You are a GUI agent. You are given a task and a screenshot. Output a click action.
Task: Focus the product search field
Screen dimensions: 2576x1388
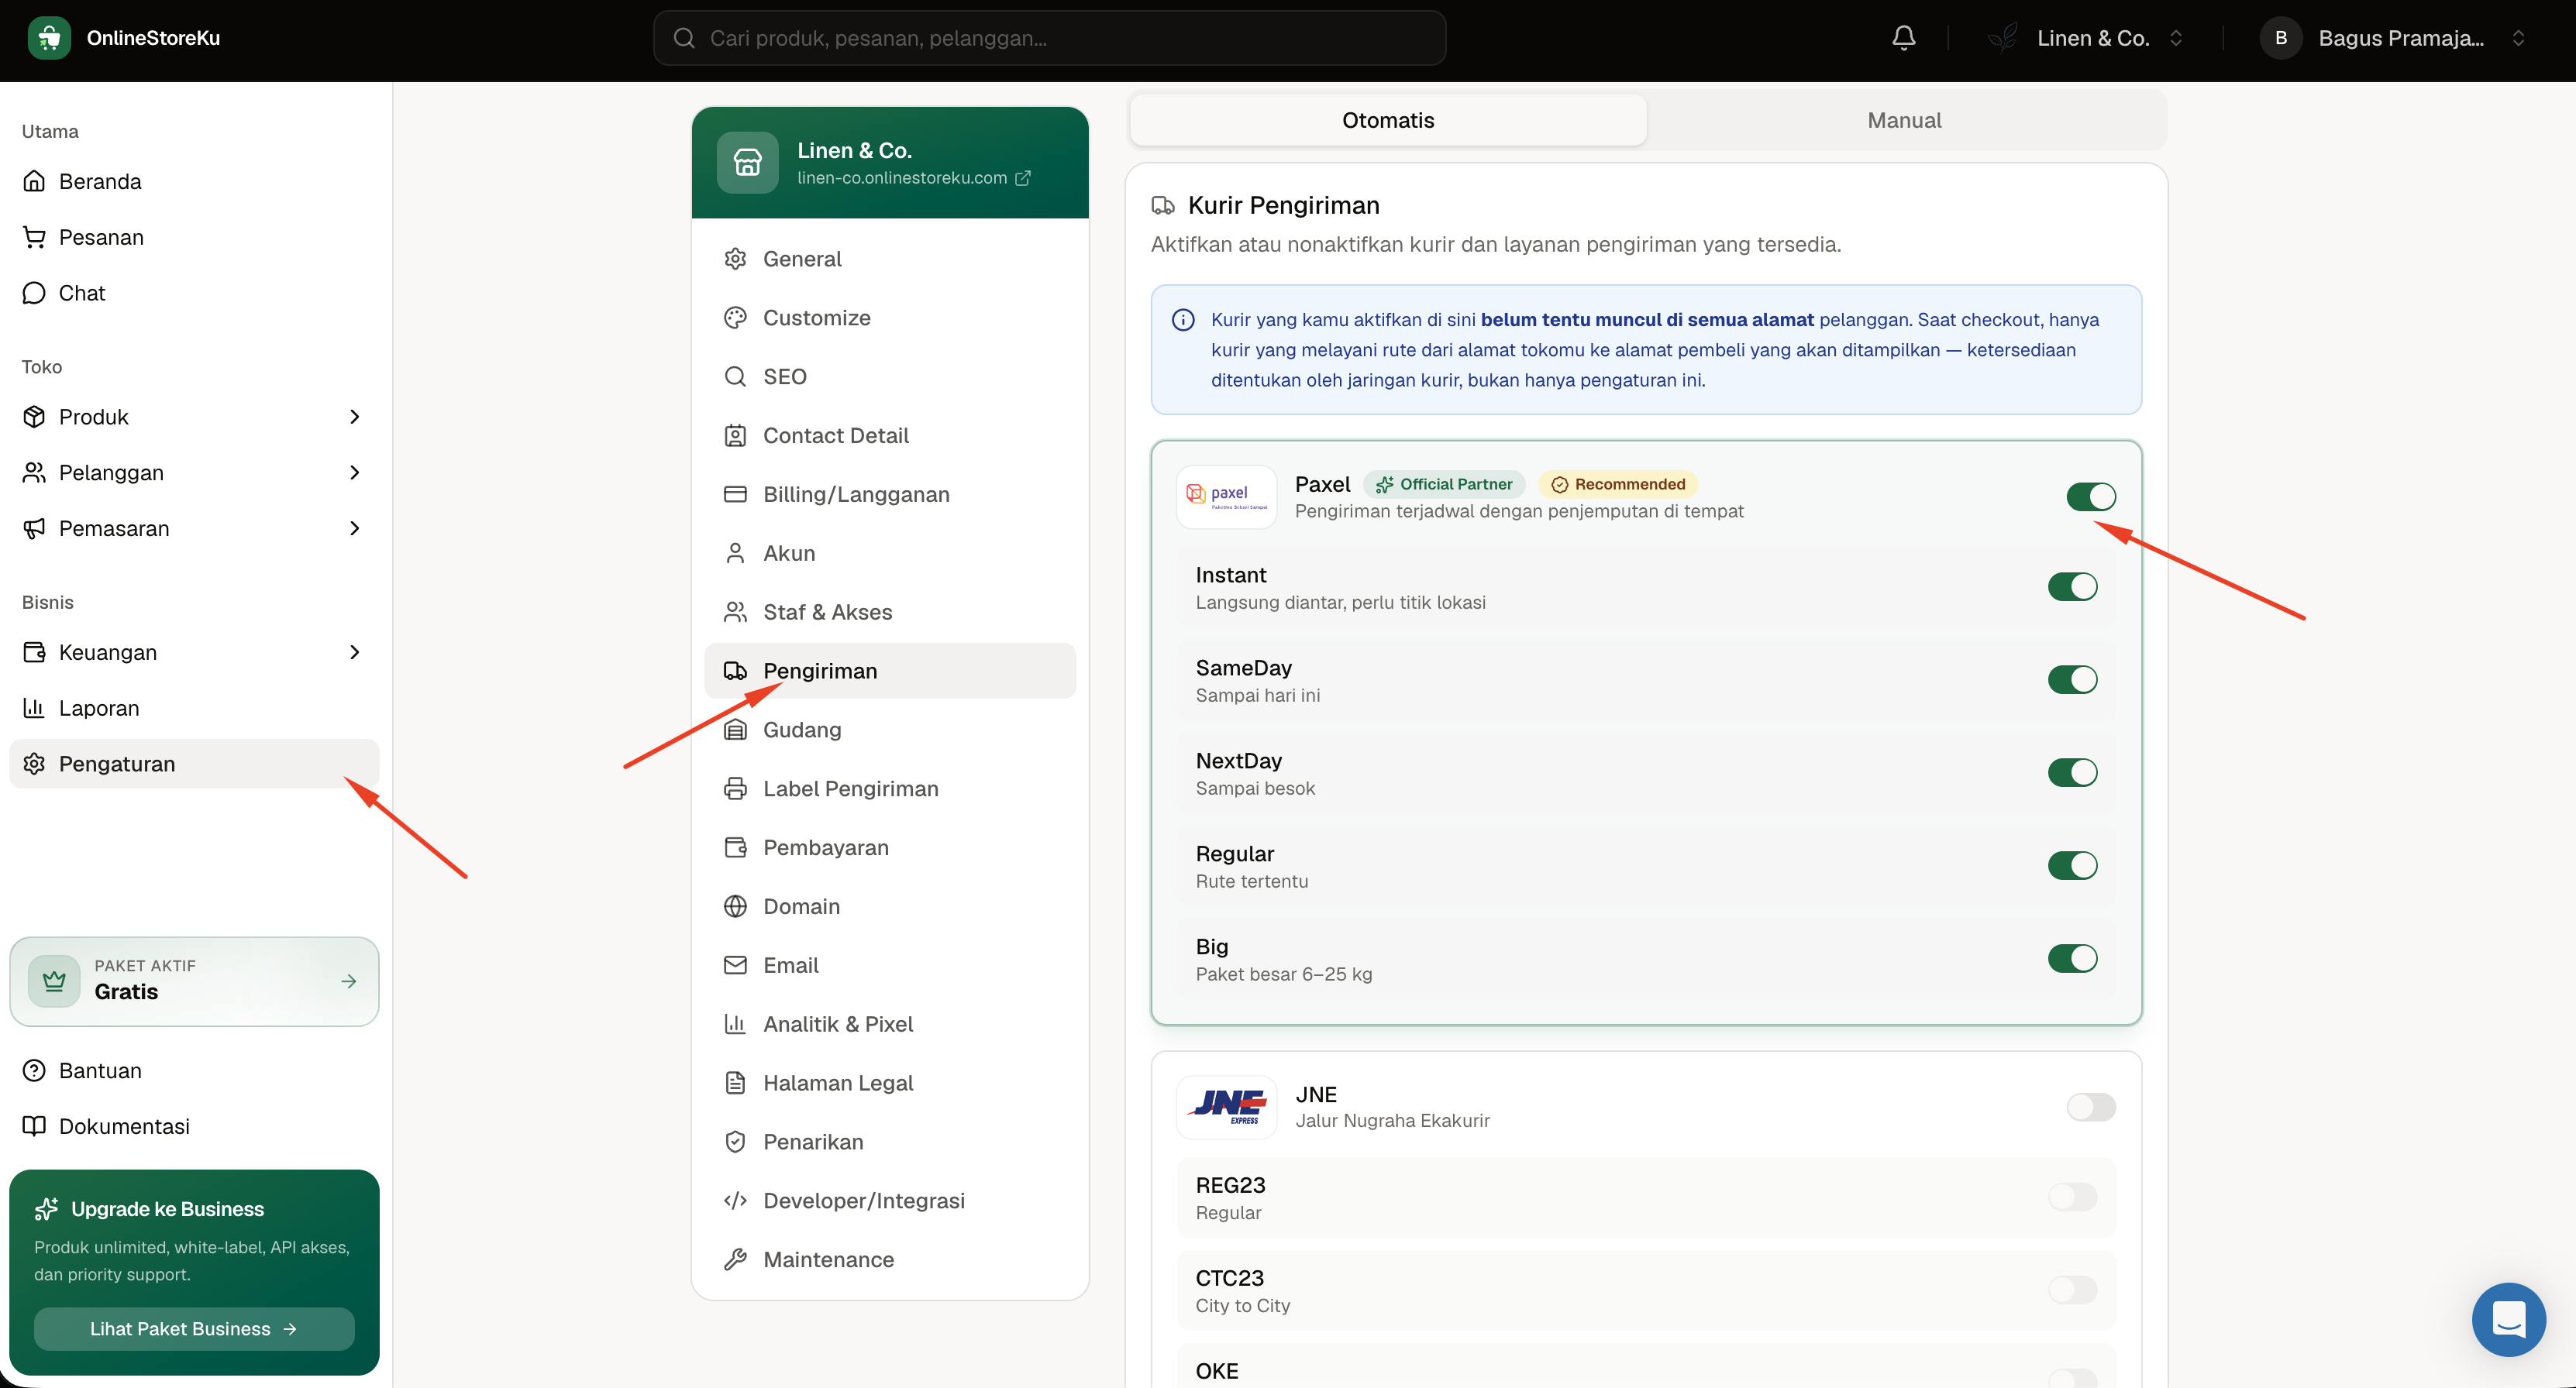click(x=1049, y=38)
